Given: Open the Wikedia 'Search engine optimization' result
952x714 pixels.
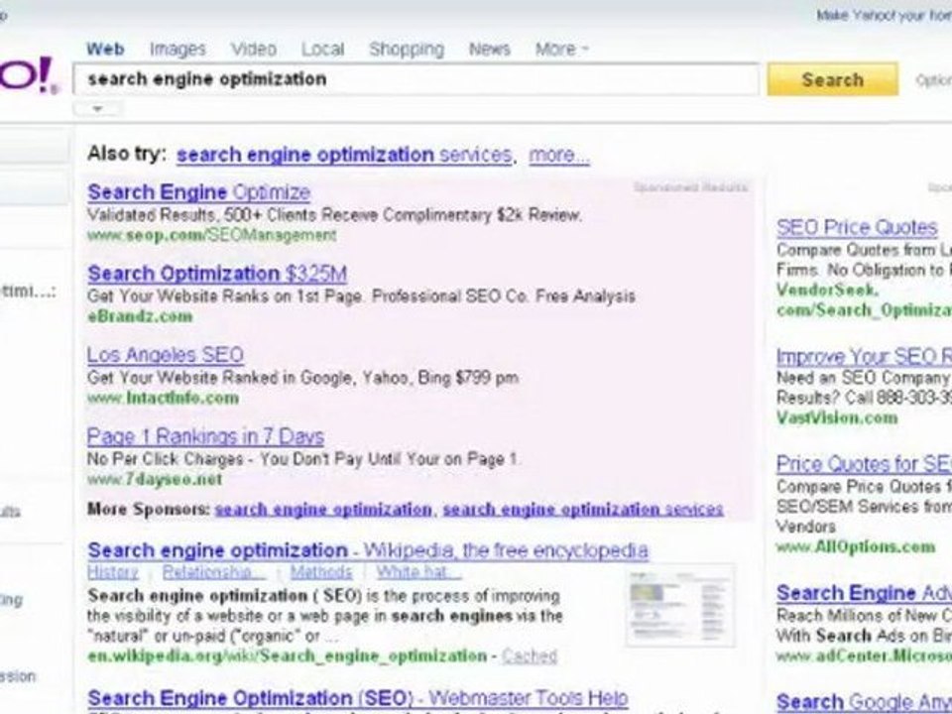Looking at the screenshot, I should [368, 550].
